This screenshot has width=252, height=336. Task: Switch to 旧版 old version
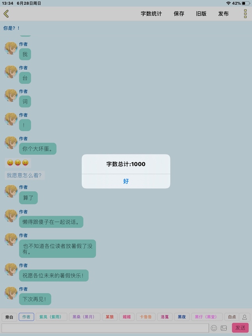(201, 14)
